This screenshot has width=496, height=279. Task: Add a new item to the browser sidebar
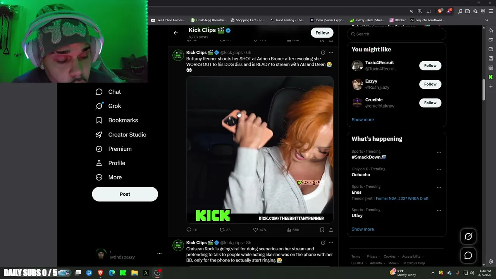[x=491, y=86]
